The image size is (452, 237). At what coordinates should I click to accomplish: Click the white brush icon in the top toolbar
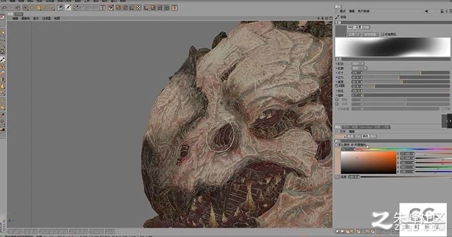(68, 8)
